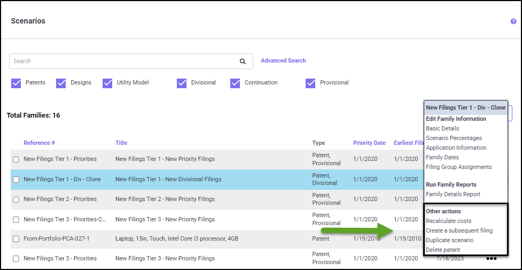
Task: Uncheck the Patents filter checkbox
Action: point(16,83)
